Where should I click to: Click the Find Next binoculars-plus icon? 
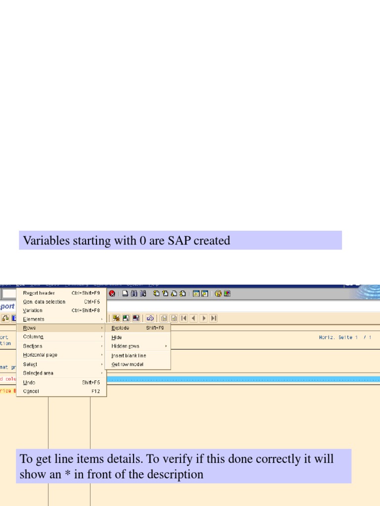[143, 294]
